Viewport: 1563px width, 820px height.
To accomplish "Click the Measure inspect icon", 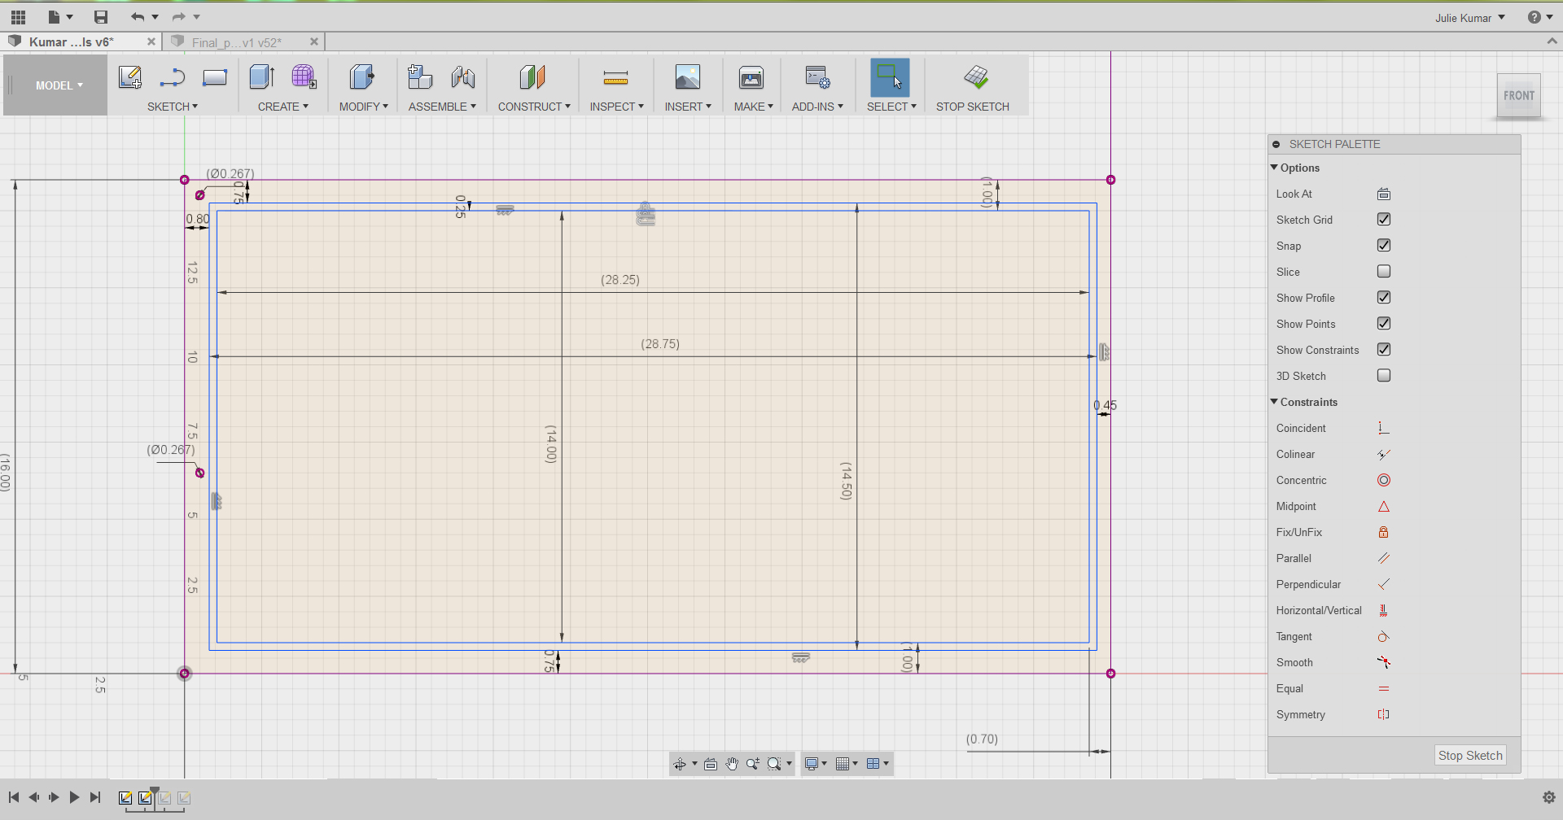I will click(x=616, y=78).
